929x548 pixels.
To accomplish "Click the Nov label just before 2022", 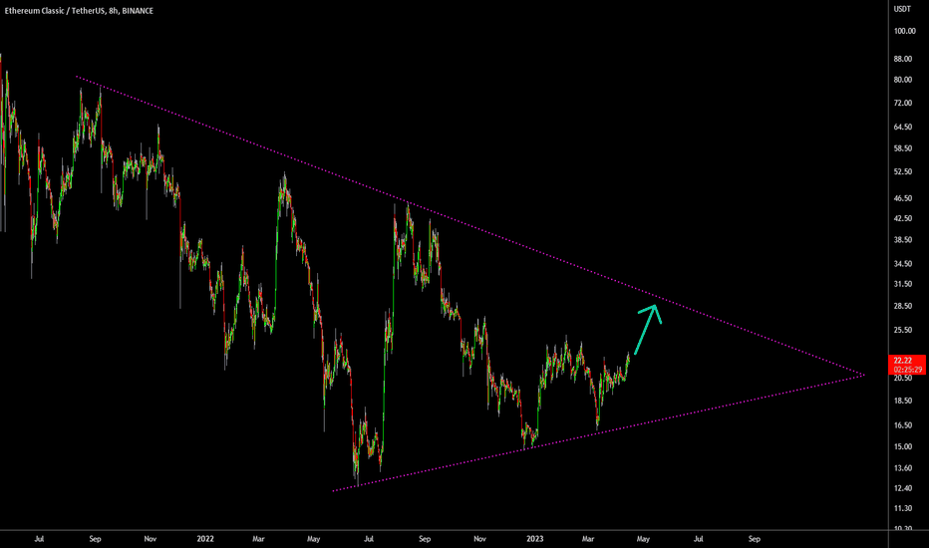I will click(x=150, y=538).
